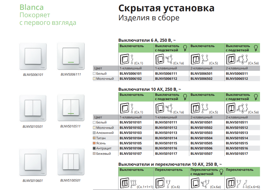Image resolution: width=263 pixels, height=190 pixels.
Task: Click the table cell BLNVS006102
Action: [131, 79]
